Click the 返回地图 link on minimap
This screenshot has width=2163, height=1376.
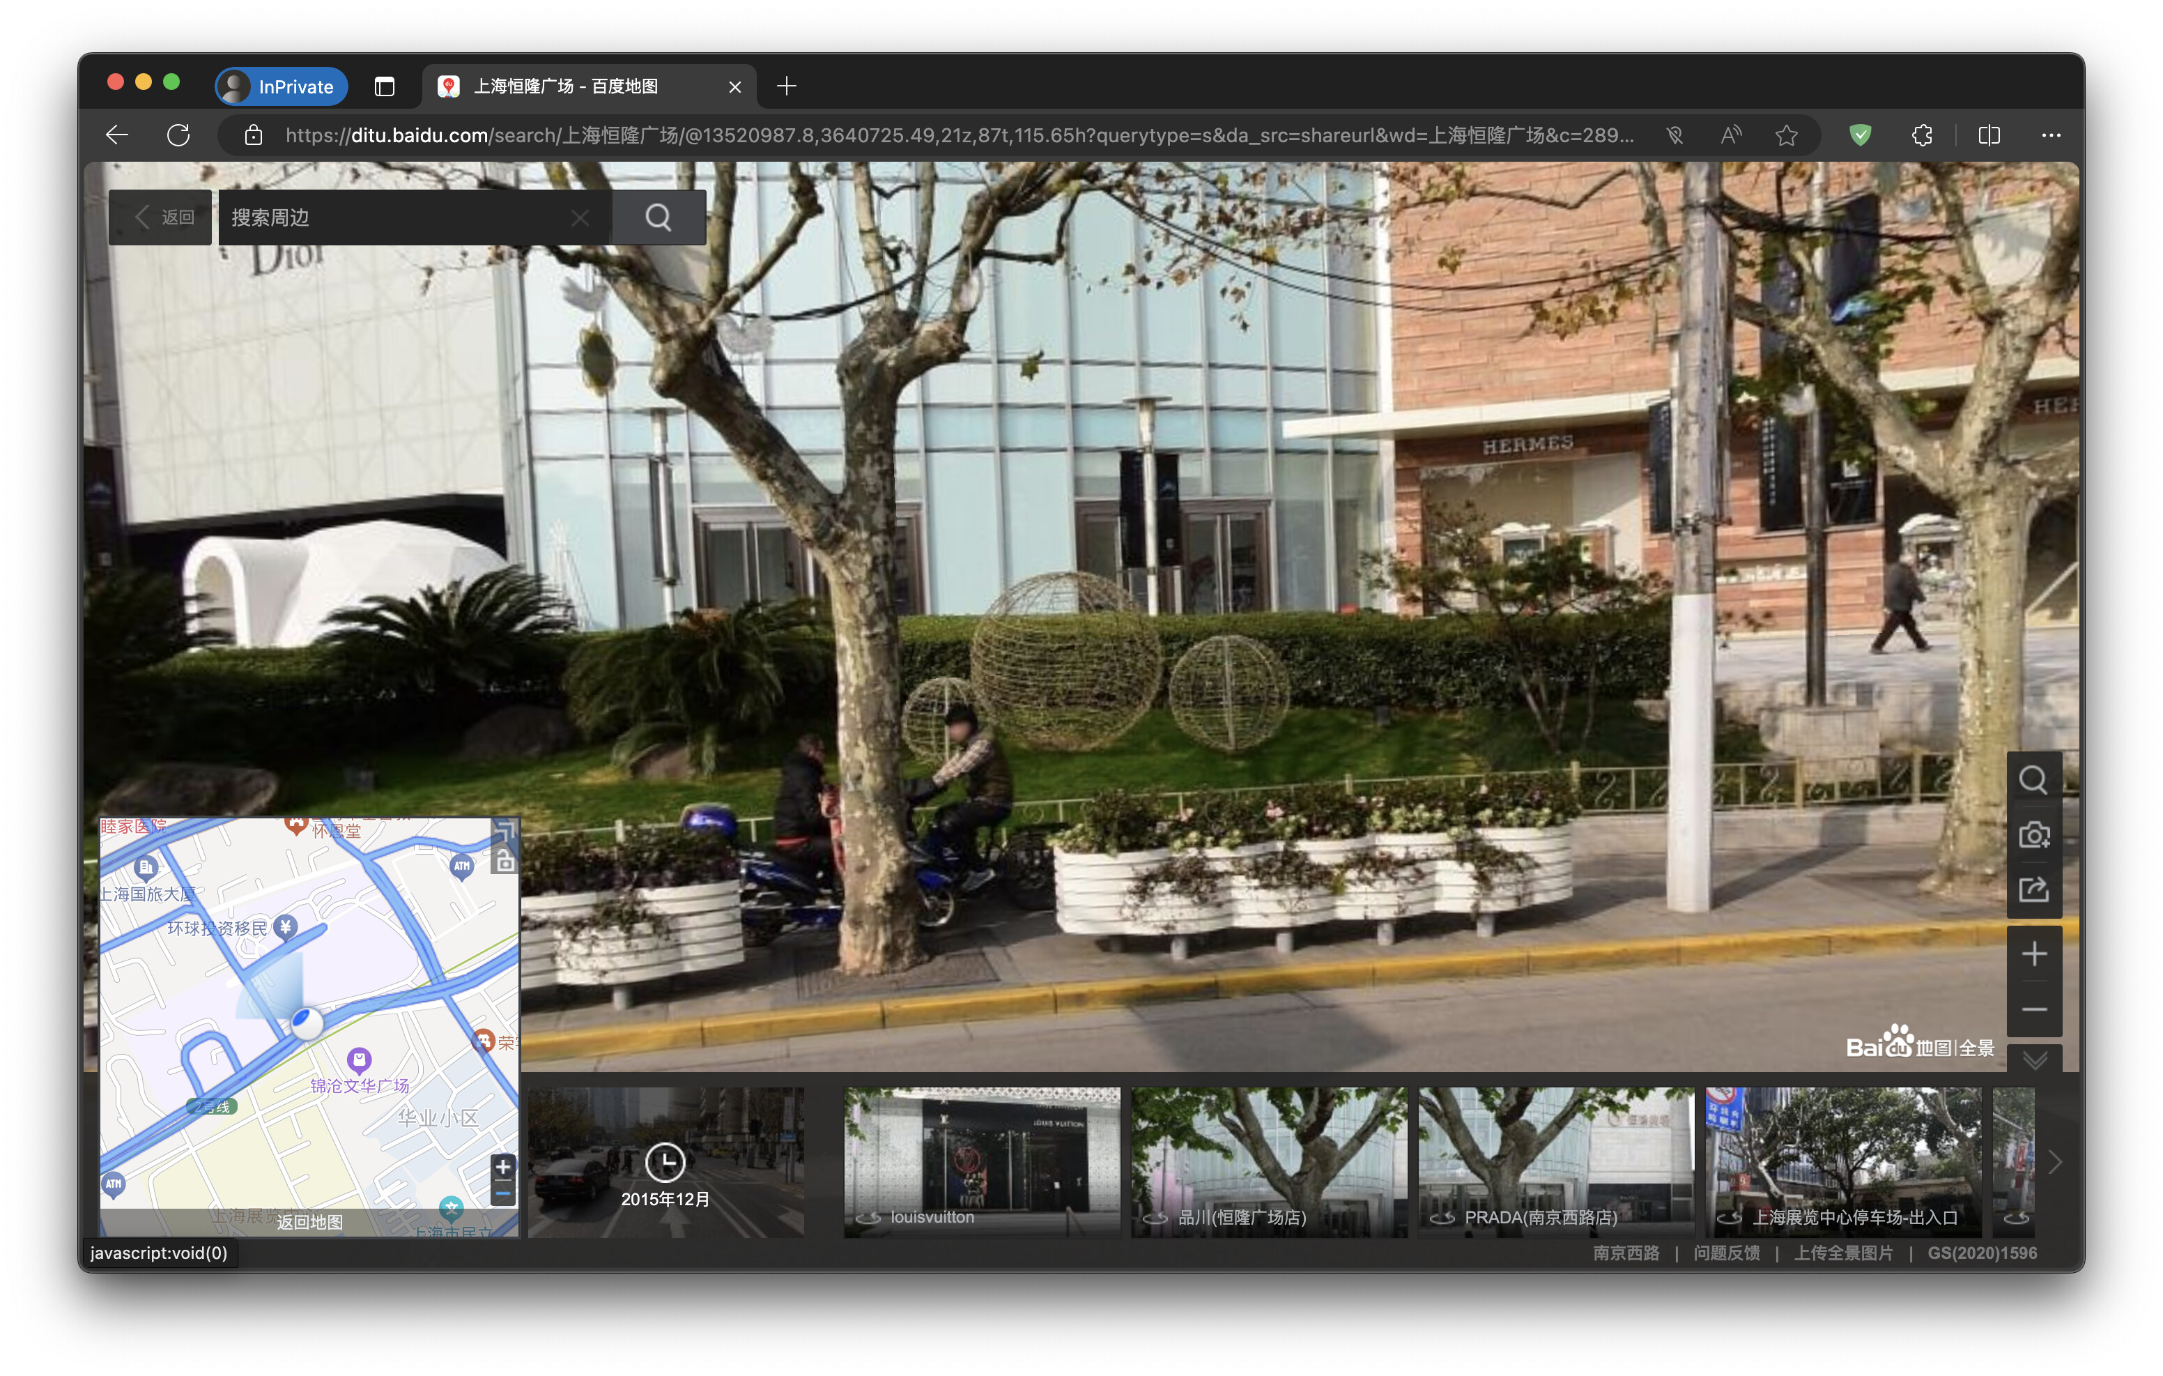[x=309, y=1221]
